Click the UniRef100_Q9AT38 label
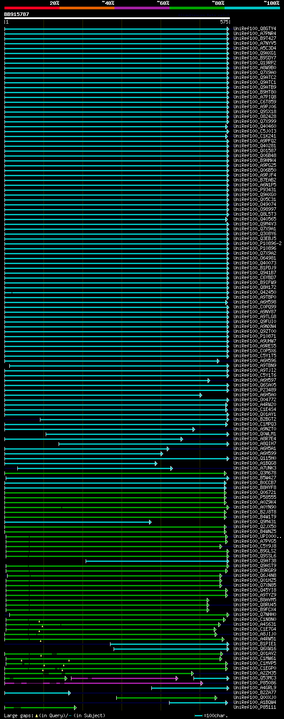Viewport: 284px width, 719px height. point(255,561)
